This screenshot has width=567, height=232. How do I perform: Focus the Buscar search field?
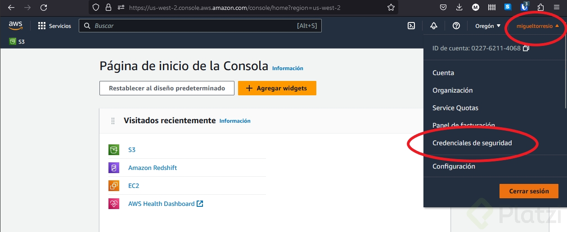(x=200, y=26)
